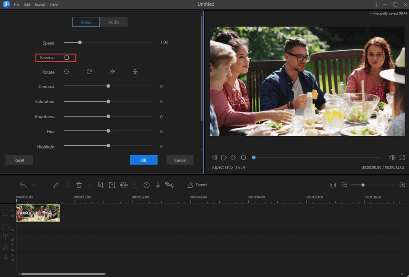This screenshot has height=277, width=409.
Task: Switch to the Audio tab
Action: pyautogui.click(x=114, y=22)
